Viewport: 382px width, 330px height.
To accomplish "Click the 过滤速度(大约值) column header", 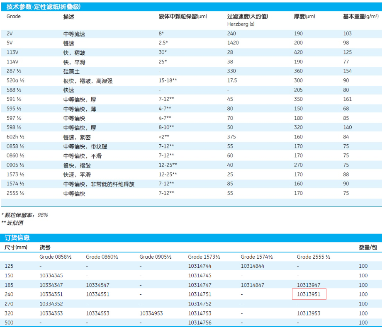I will (248, 16).
